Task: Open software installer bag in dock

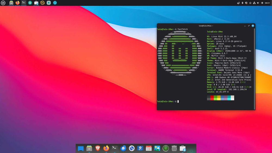Action: (183, 148)
